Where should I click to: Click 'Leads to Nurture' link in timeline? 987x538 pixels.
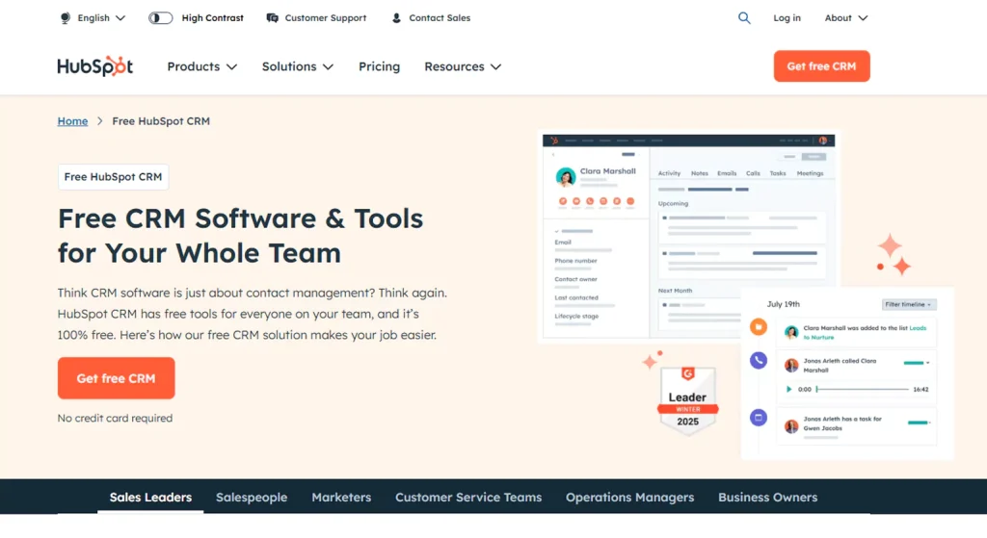tap(865, 332)
